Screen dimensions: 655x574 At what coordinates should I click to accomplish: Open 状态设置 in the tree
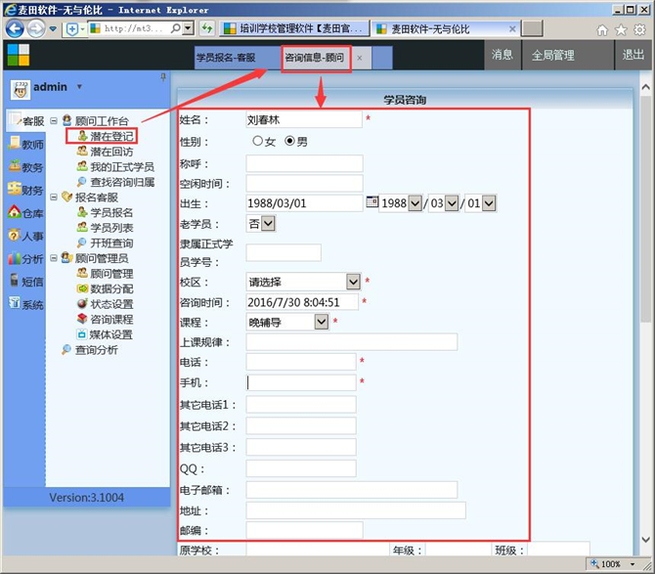click(x=106, y=304)
